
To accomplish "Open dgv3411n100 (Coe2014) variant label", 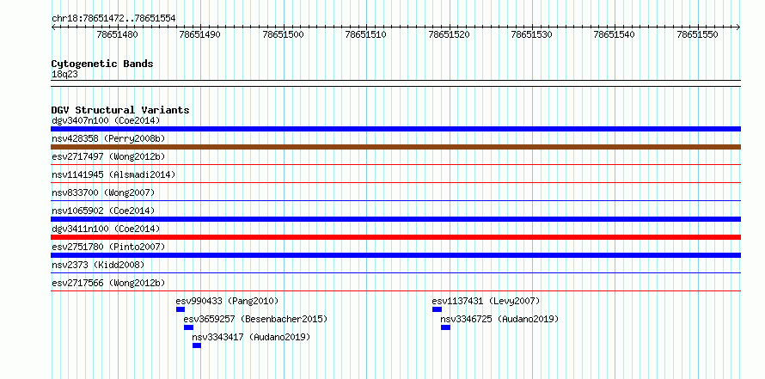I will tap(106, 229).
